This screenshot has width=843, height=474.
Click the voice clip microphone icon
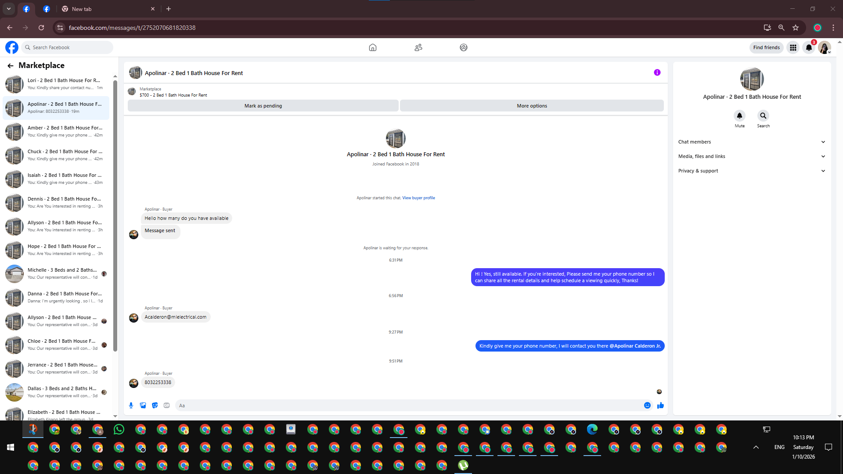(131, 406)
